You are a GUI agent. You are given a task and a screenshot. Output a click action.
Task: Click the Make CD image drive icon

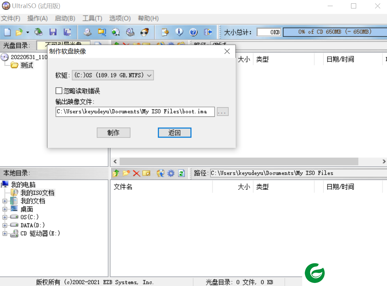coord(88,32)
